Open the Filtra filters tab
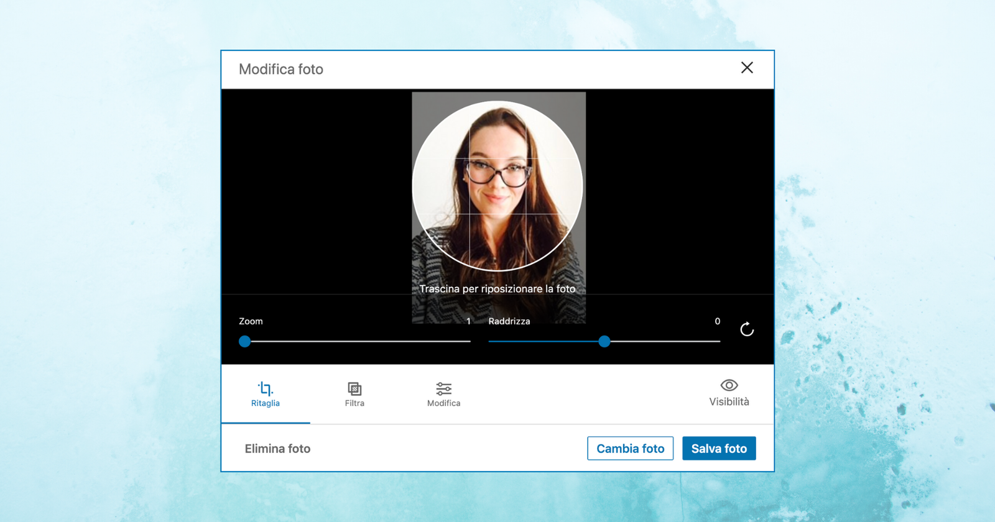Viewport: 995px width, 522px height. (x=354, y=395)
